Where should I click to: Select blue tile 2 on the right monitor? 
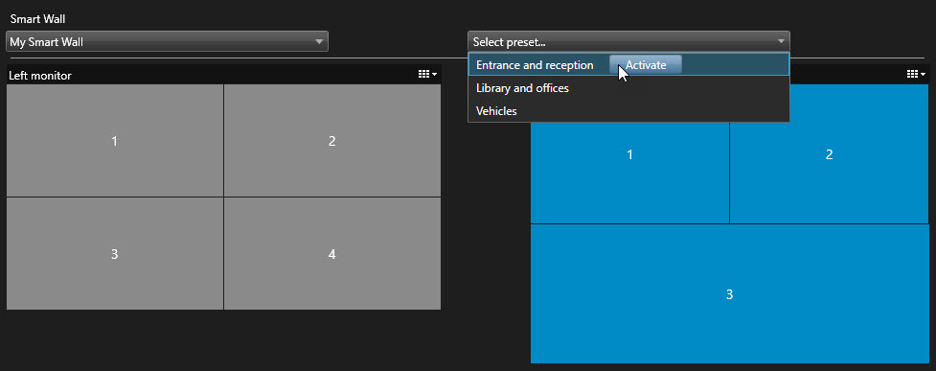[x=829, y=154]
